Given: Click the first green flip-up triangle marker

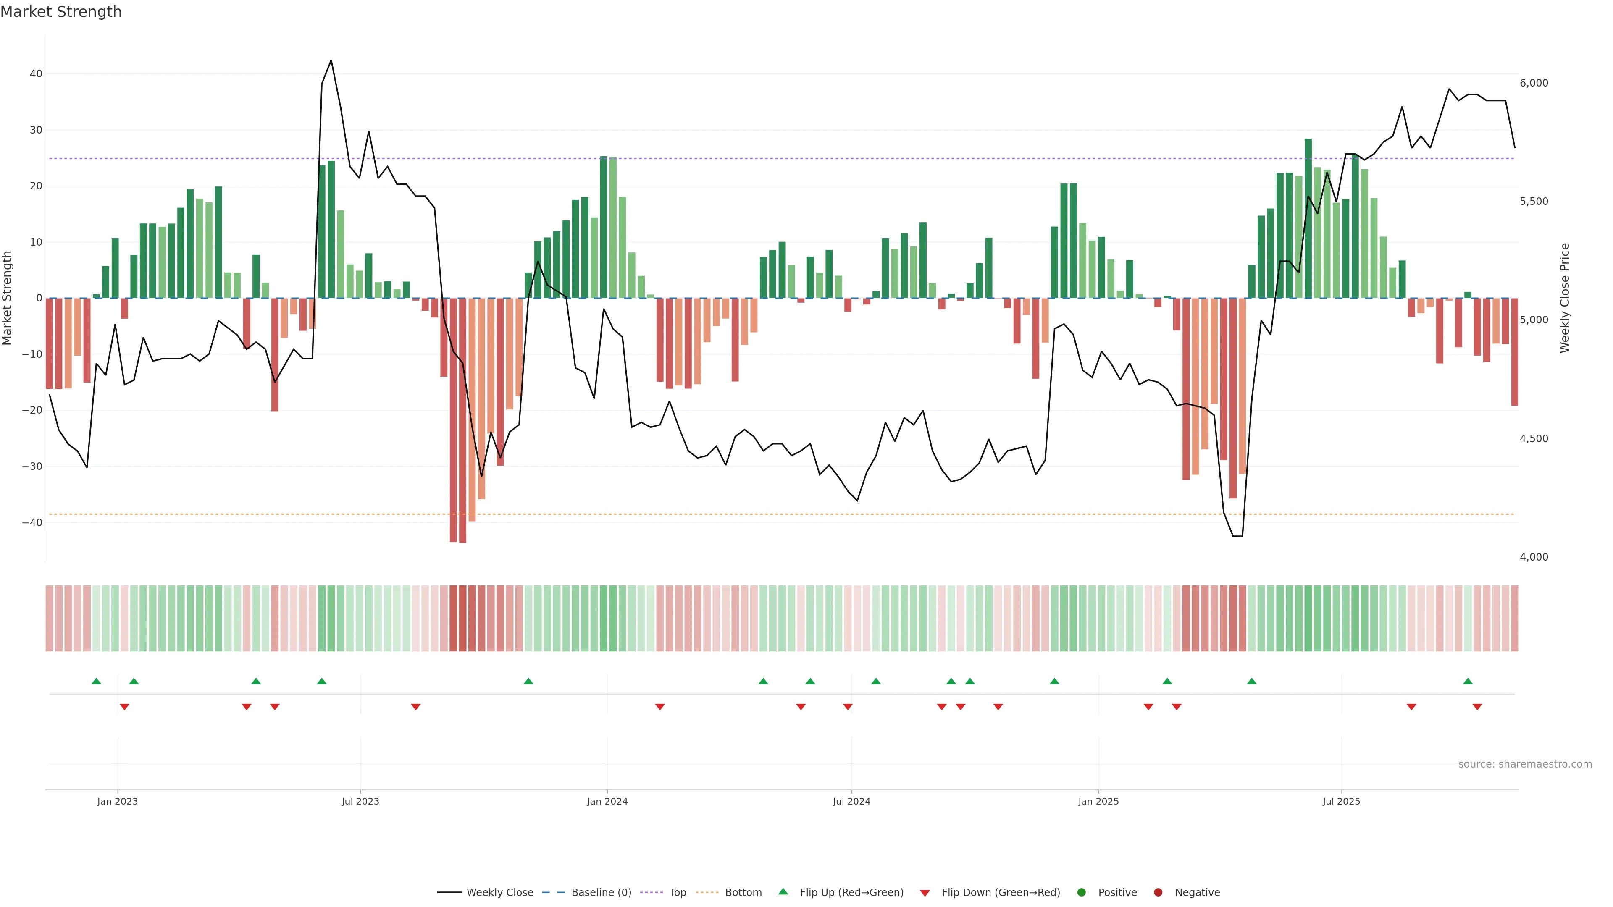Looking at the screenshot, I should [96, 681].
